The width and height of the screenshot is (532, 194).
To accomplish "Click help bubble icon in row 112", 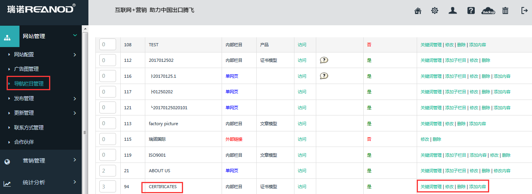I will tap(324, 60).
